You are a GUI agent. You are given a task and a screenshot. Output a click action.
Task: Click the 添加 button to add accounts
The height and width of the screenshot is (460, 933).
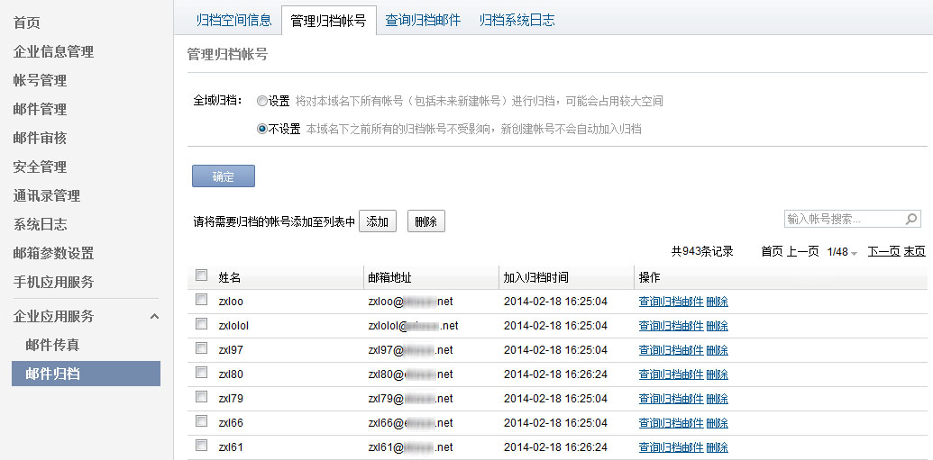(379, 221)
